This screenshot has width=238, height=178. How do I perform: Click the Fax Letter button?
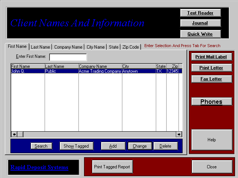[x=211, y=79]
